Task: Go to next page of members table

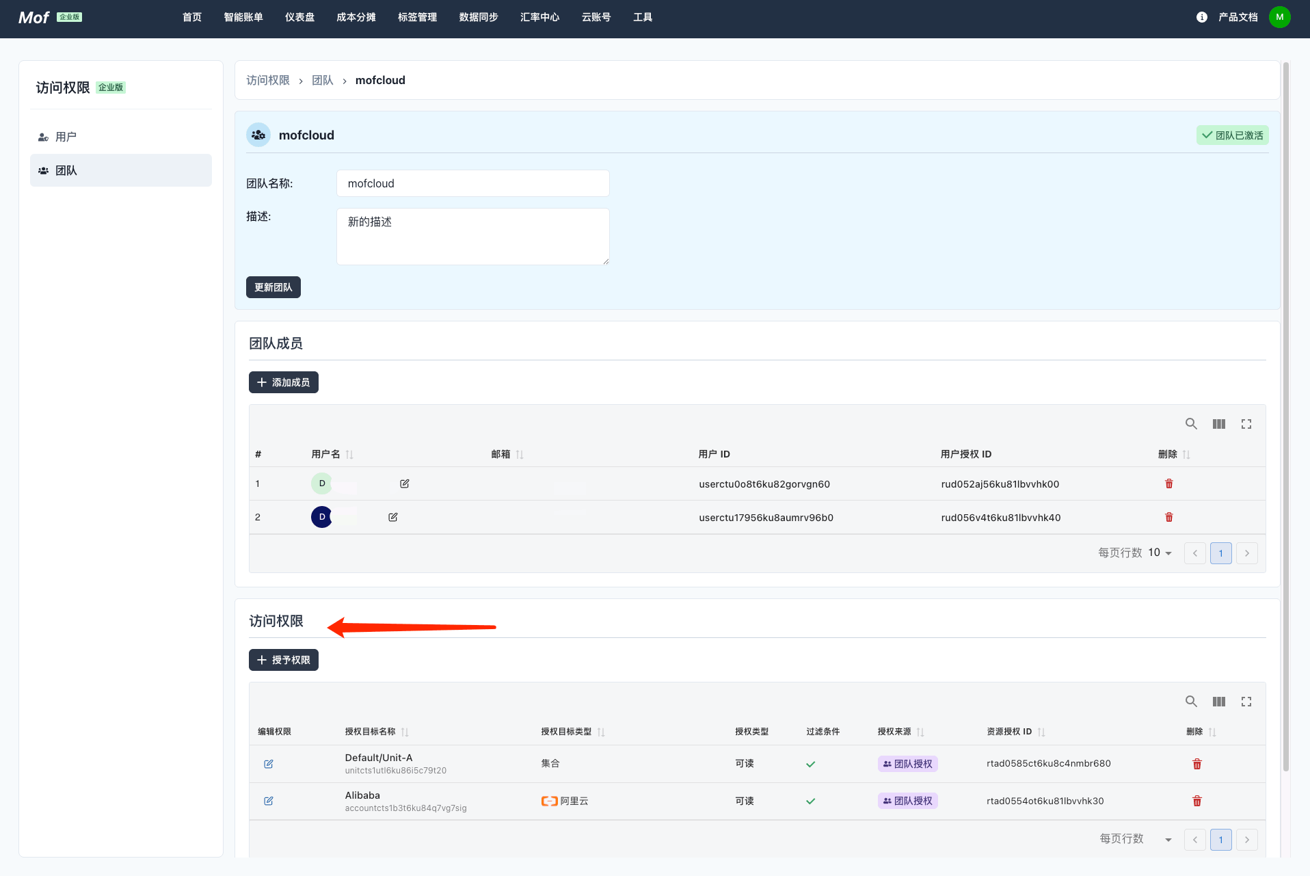Action: pos(1247,553)
